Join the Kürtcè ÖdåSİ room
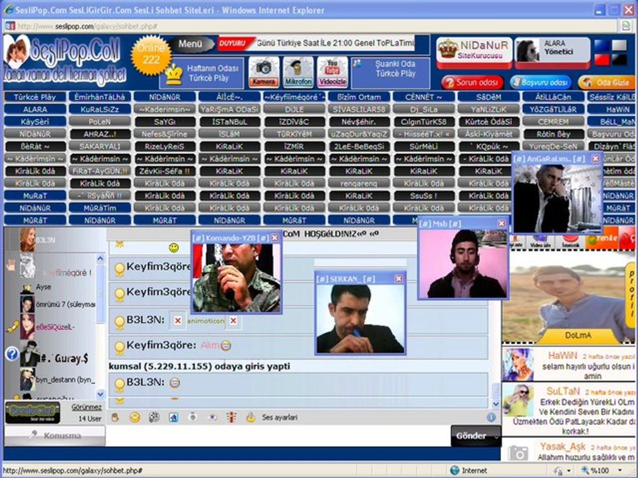The height and width of the screenshot is (478, 638). click(488, 121)
